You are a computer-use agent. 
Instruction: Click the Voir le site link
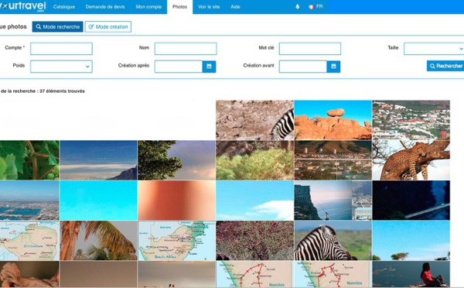tap(209, 6)
